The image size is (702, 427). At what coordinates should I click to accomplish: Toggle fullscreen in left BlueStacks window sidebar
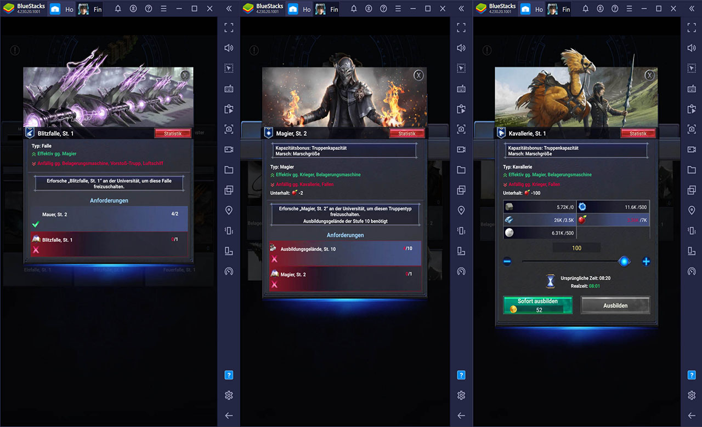coord(229,27)
